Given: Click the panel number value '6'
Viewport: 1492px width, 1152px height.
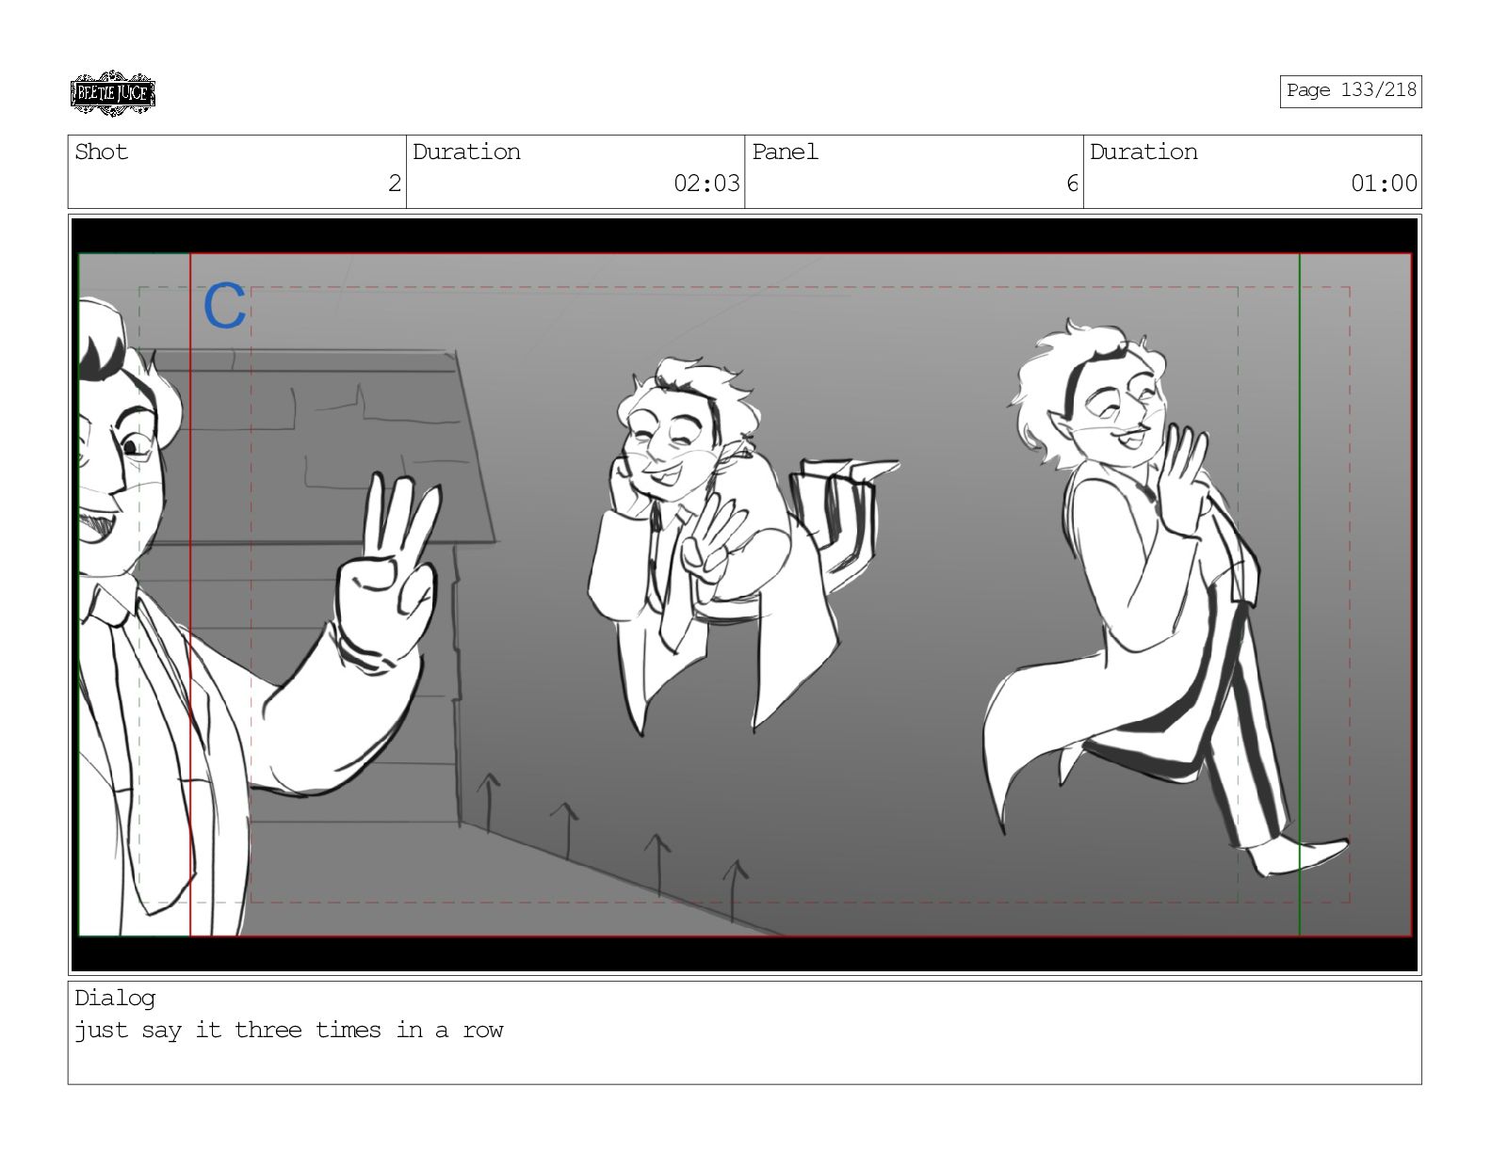Looking at the screenshot, I should pyautogui.click(x=1072, y=184).
